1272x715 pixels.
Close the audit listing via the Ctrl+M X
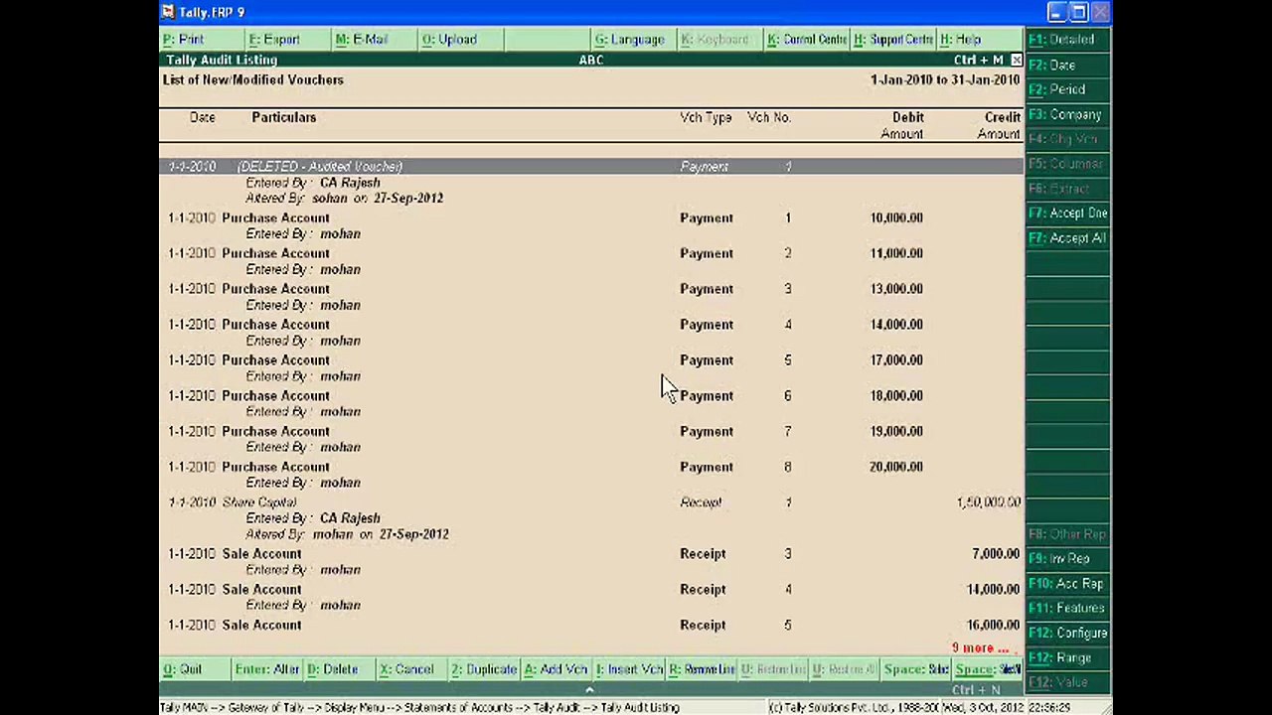click(1016, 61)
